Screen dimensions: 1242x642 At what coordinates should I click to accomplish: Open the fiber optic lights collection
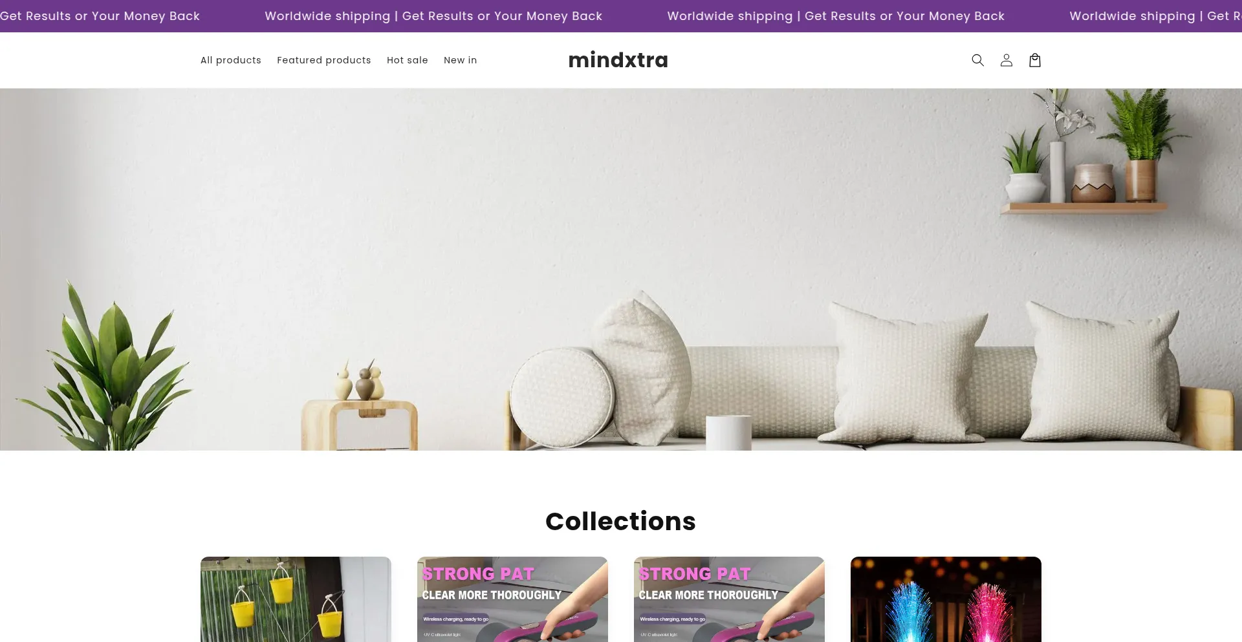pos(946,599)
